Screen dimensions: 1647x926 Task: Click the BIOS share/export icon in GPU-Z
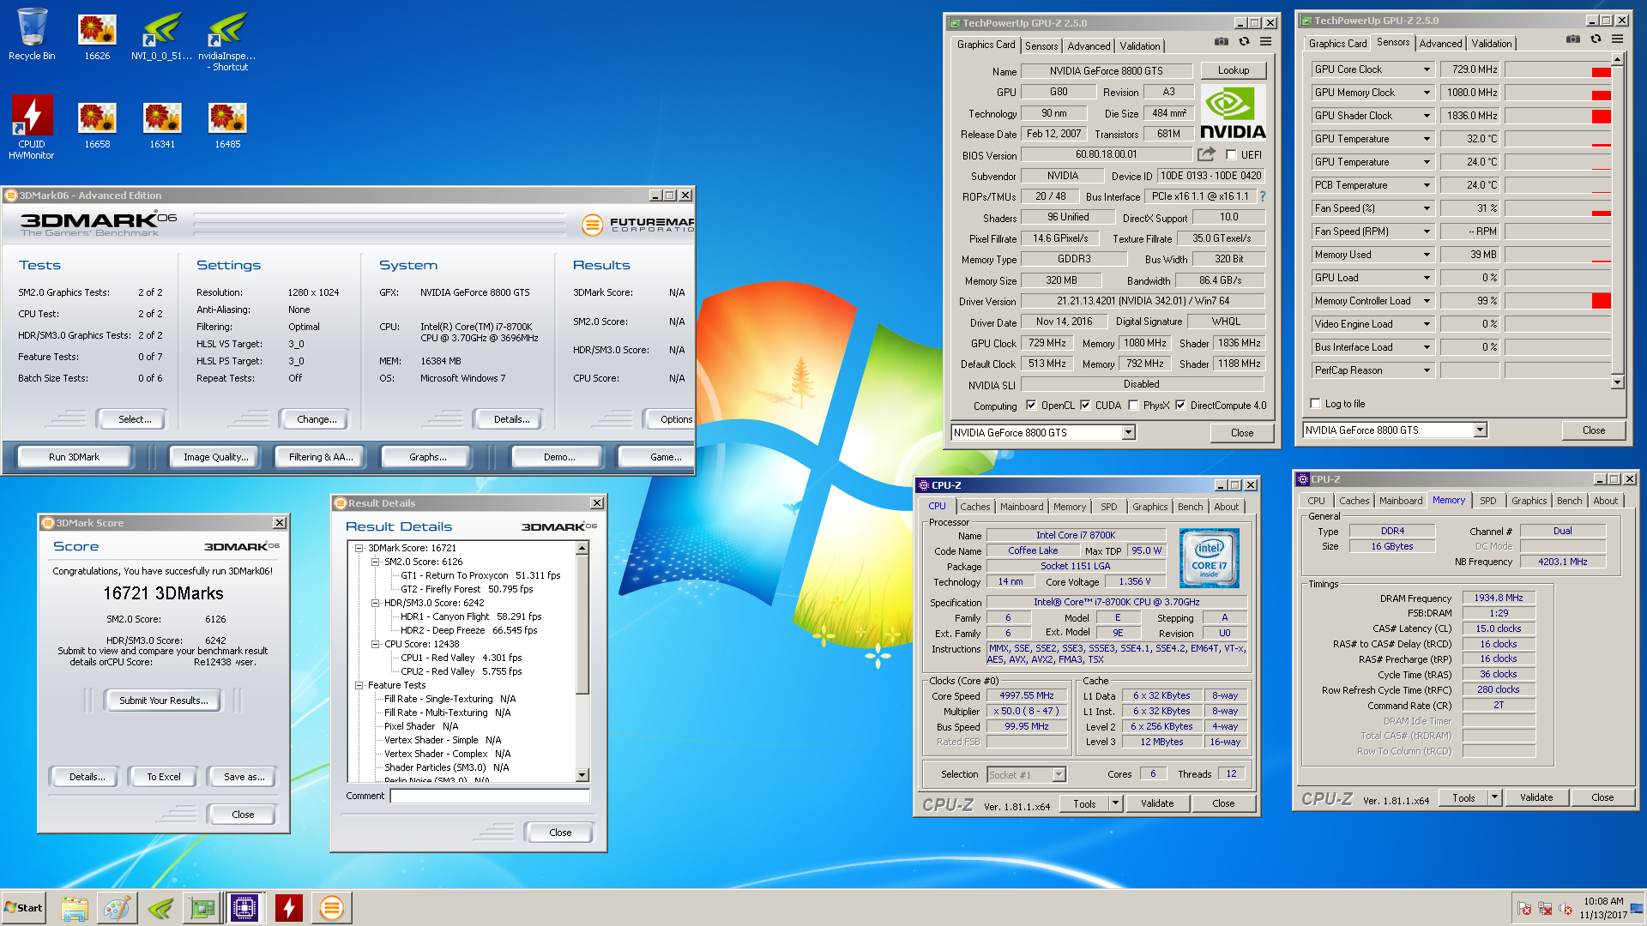1206,154
